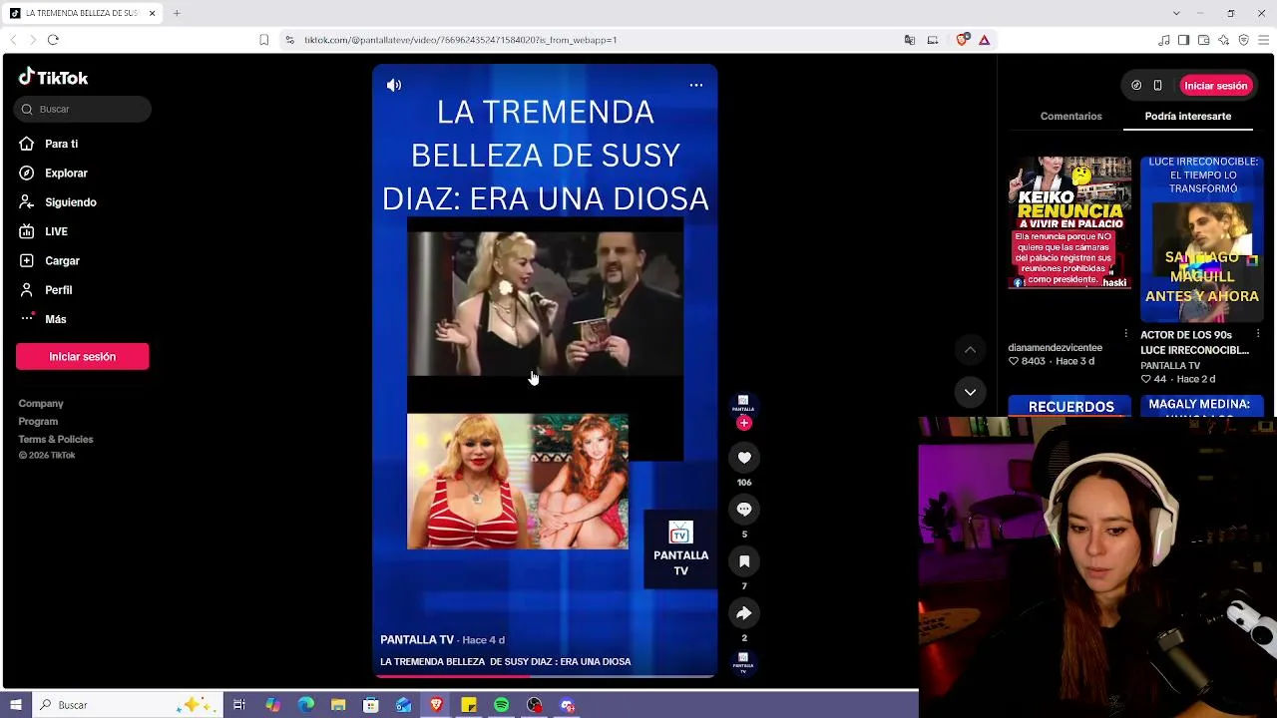1277x718 pixels.
Task: Open the browser tab list dropdown
Action: (x=1176, y=13)
